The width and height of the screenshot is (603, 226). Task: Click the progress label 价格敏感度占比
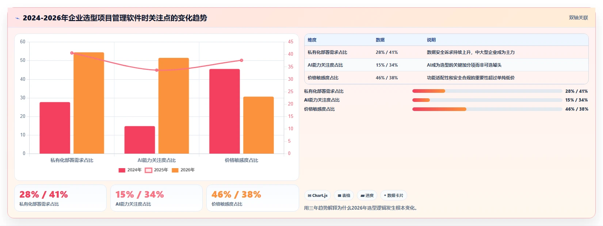pyautogui.click(x=320, y=109)
